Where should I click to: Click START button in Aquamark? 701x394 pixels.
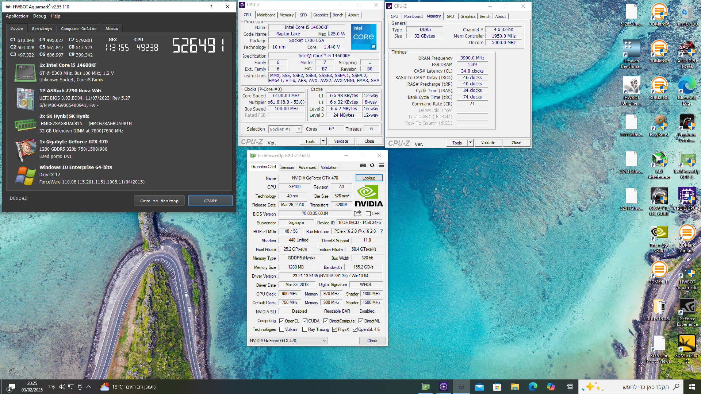tap(210, 201)
